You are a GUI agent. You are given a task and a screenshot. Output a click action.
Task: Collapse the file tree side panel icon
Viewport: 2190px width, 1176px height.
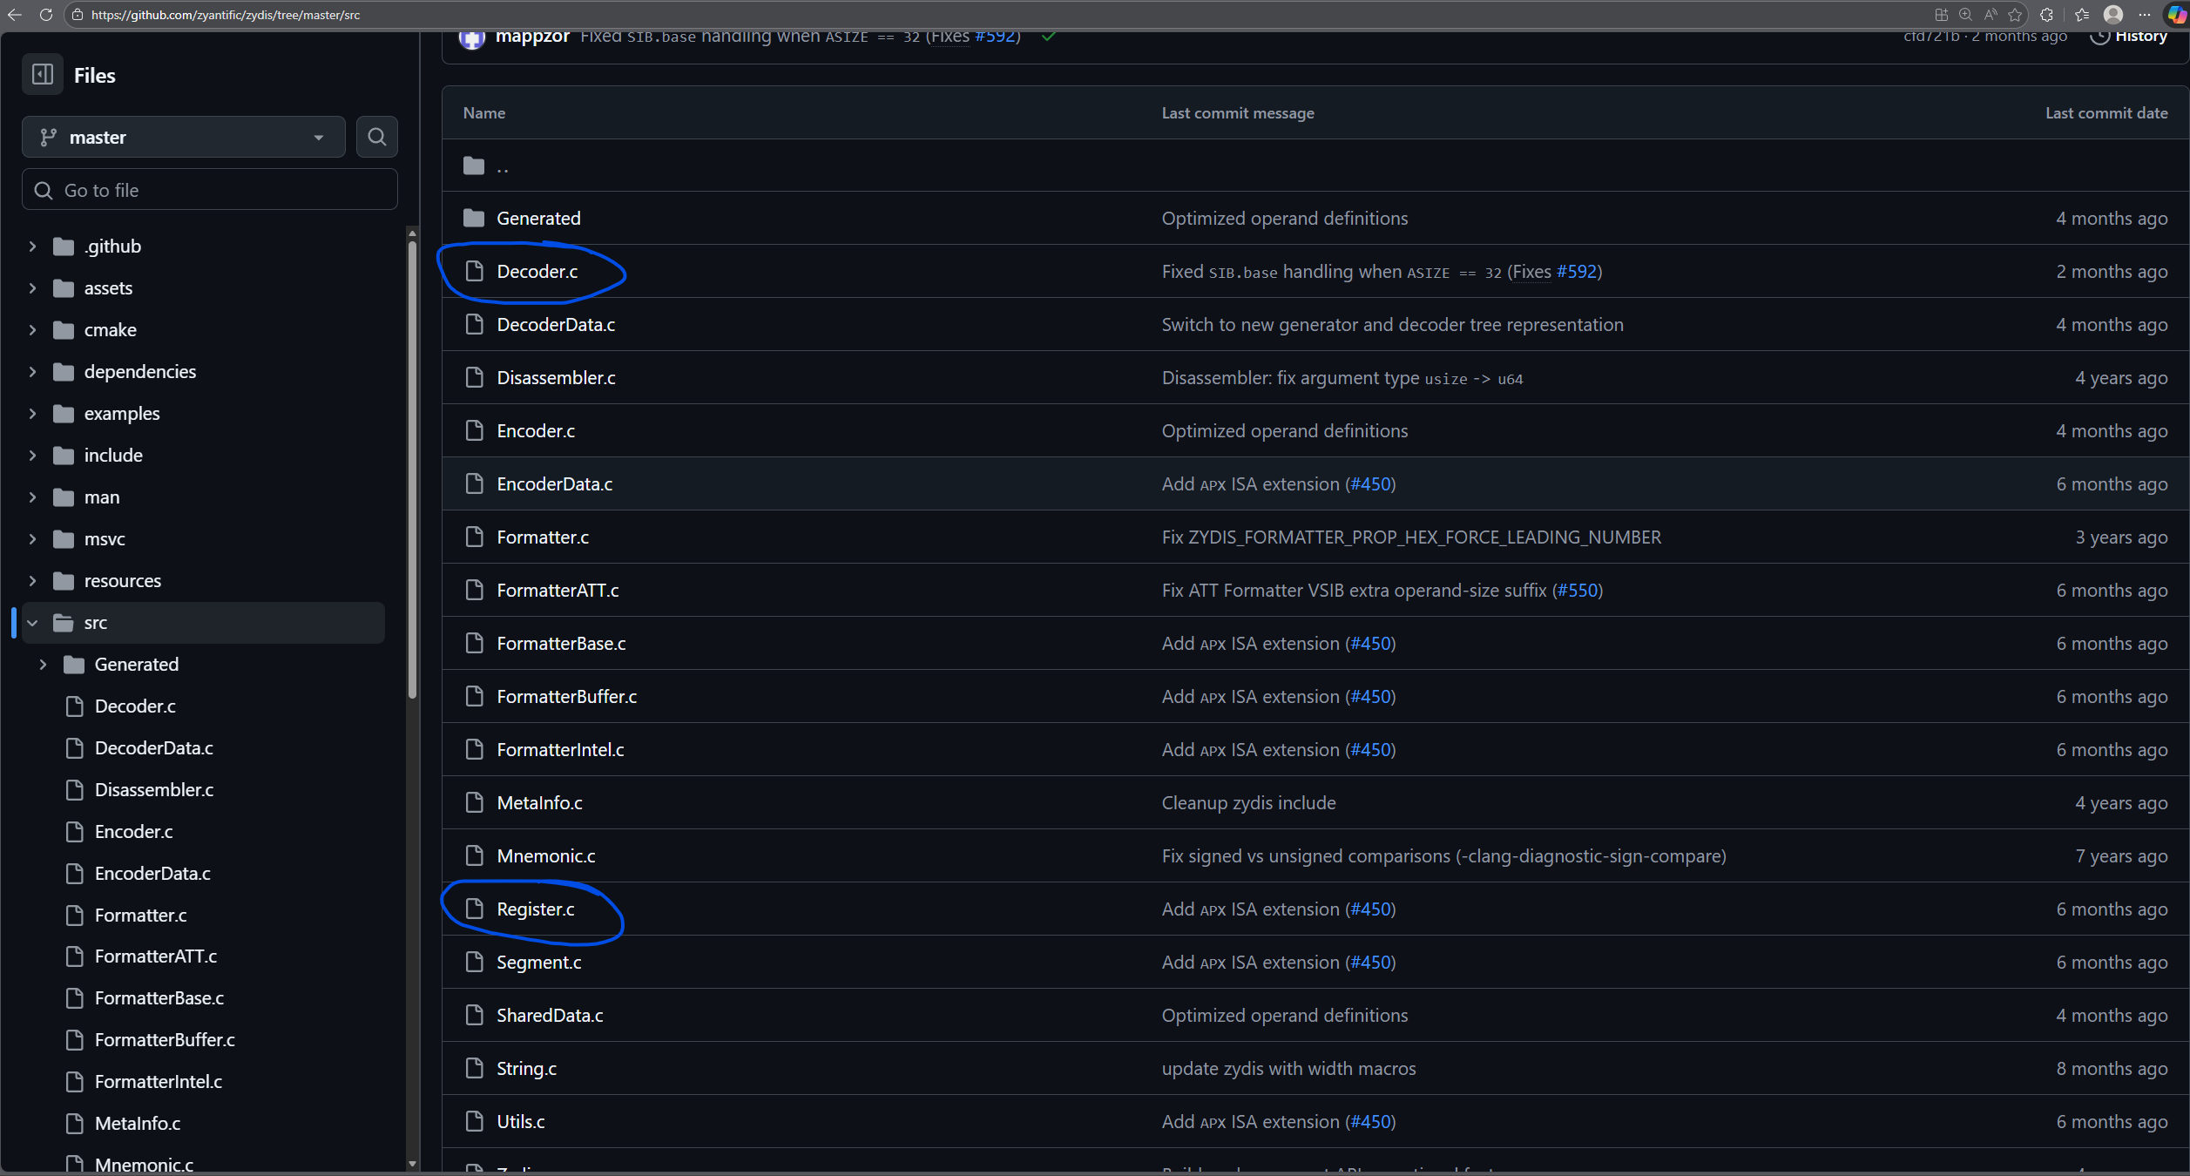click(x=42, y=75)
